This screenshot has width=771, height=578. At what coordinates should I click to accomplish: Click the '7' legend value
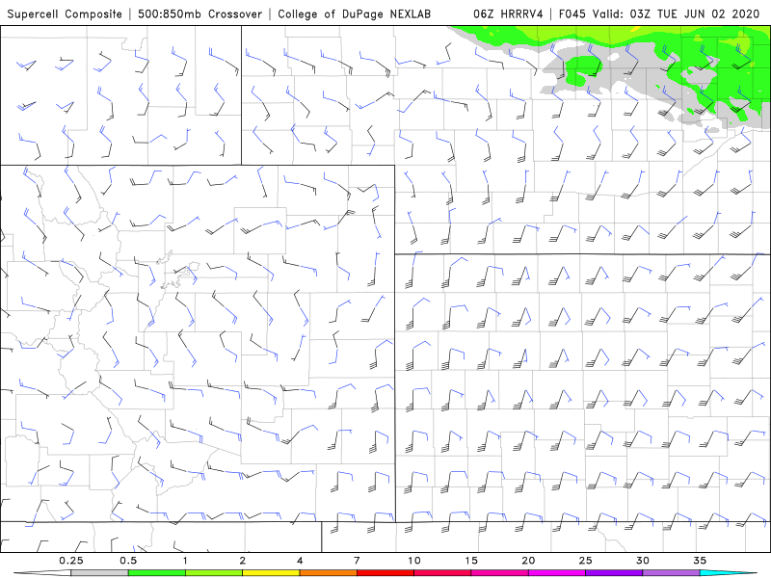click(357, 561)
